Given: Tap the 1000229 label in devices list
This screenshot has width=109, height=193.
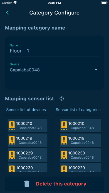Looking at the screenshot, I should click(24, 153).
